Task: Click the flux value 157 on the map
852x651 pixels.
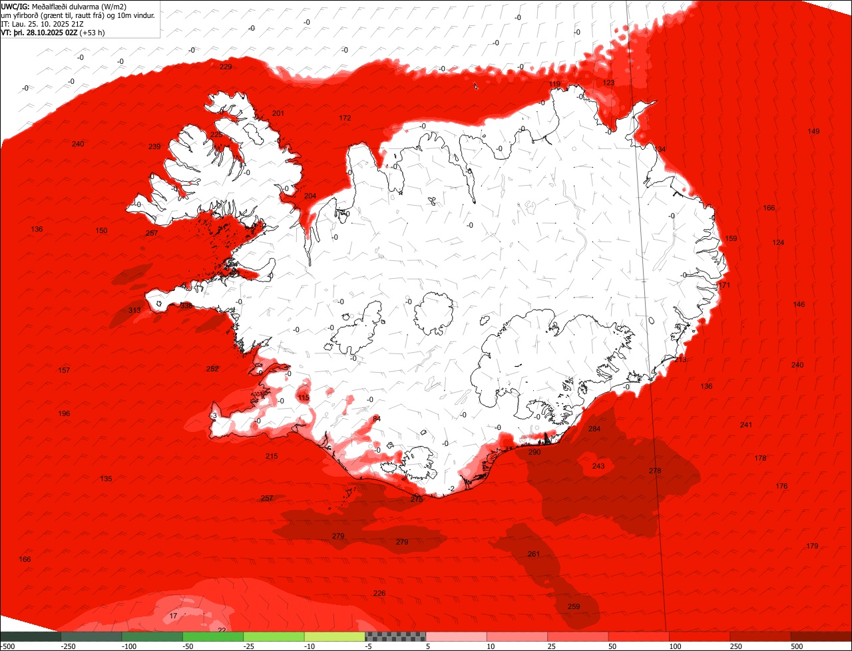Action: click(64, 370)
